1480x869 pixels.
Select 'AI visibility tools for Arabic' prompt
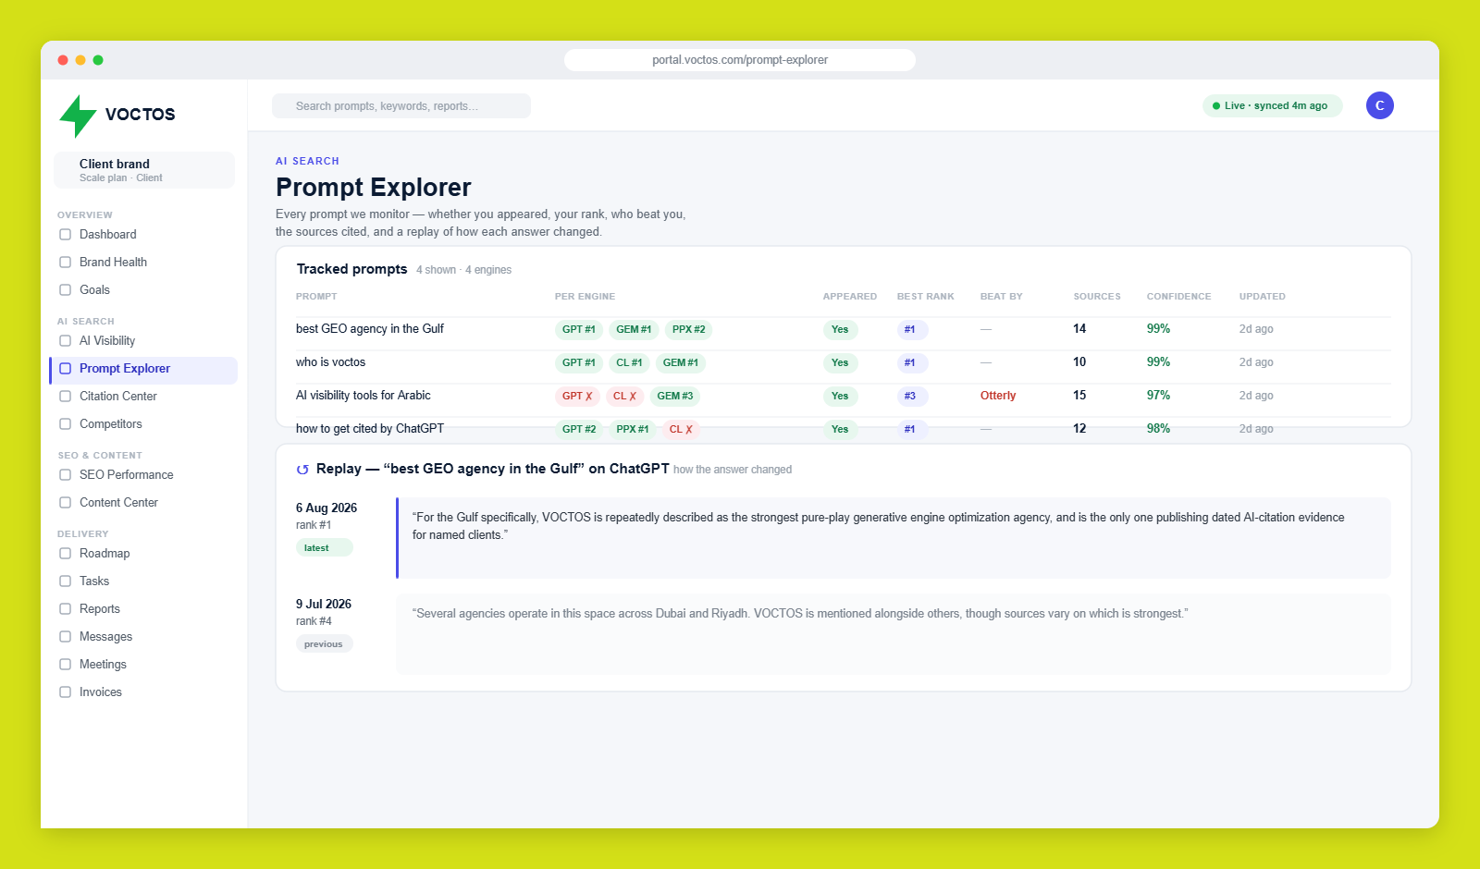pyautogui.click(x=364, y=396)
